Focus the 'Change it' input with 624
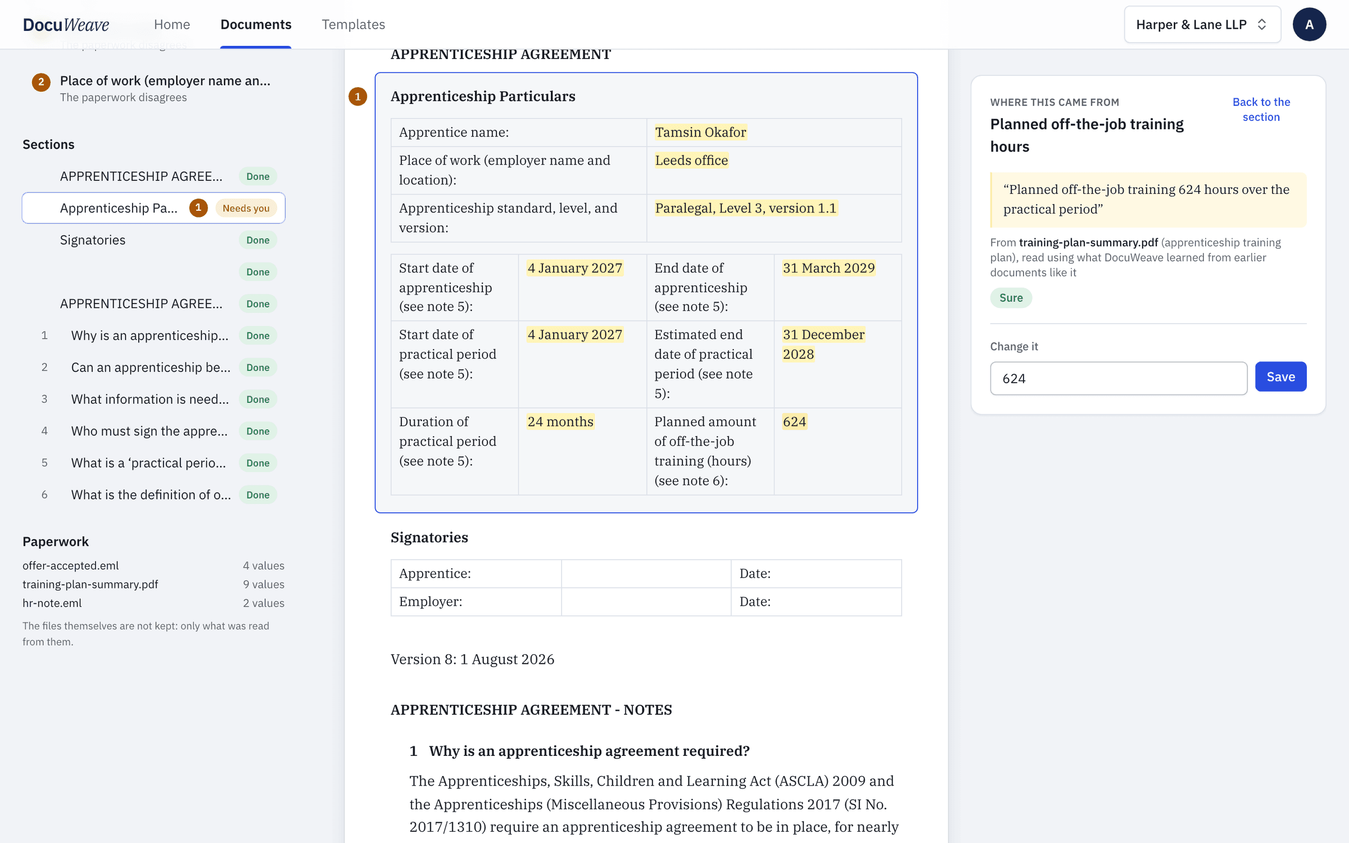Viewport: 1349px width, 843px height. (1119, 378)
